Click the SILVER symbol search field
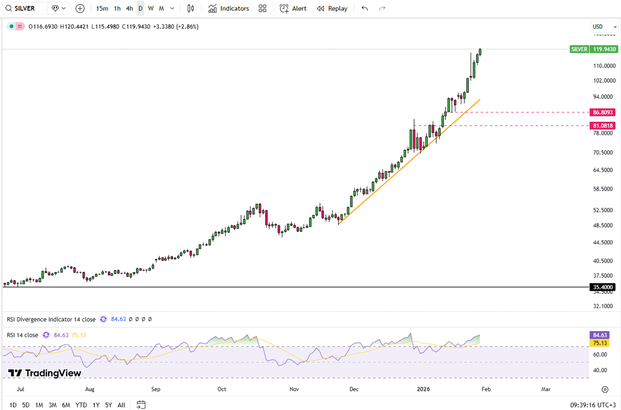This screenshot has width=621, height=410. coord(25,8)
